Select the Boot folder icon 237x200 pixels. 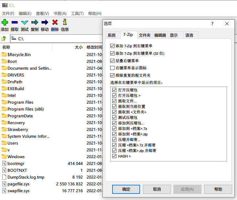tap(4, 61)
